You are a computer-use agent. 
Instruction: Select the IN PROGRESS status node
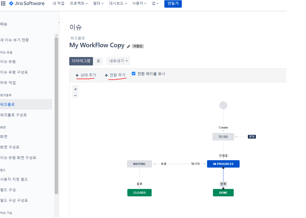coord(223,164)
